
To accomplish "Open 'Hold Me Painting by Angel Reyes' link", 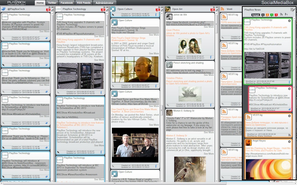I will tap(268, 149).
